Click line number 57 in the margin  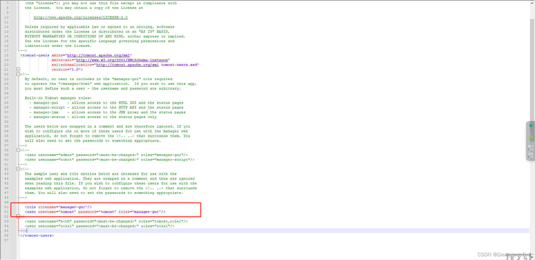pyautogui.click(x=6, y=240)
